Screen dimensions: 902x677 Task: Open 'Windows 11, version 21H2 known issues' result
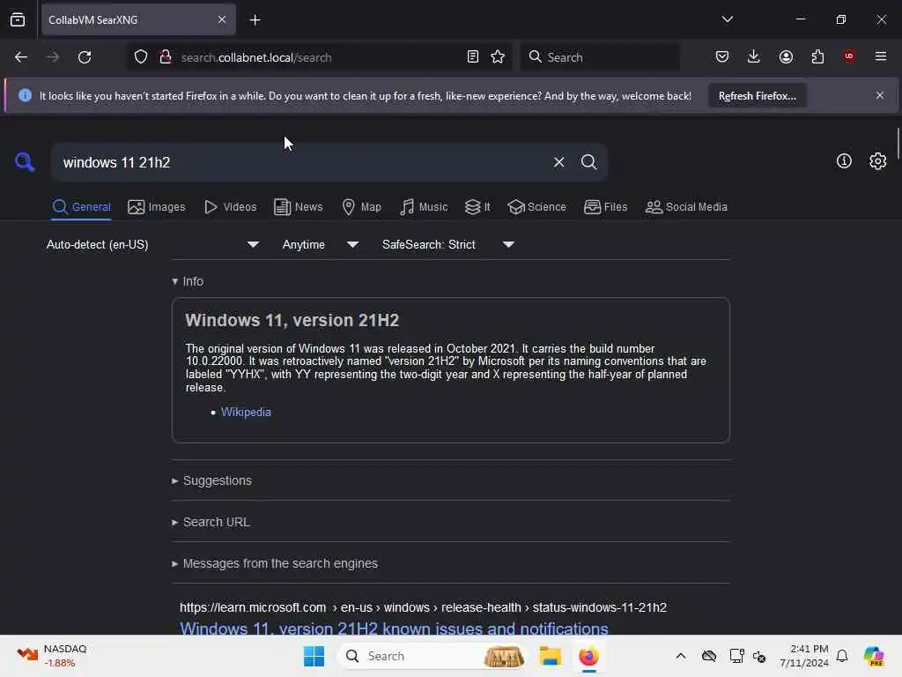coord(394,628)
